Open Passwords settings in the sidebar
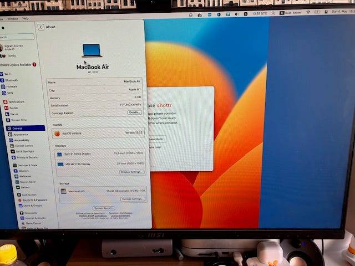Image resolution: width=355 pixels, height=266 pixels. pos(28,213)
